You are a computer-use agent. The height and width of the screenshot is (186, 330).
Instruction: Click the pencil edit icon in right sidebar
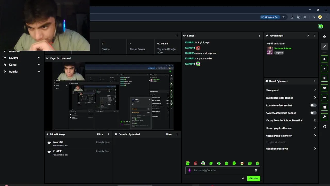324,46
